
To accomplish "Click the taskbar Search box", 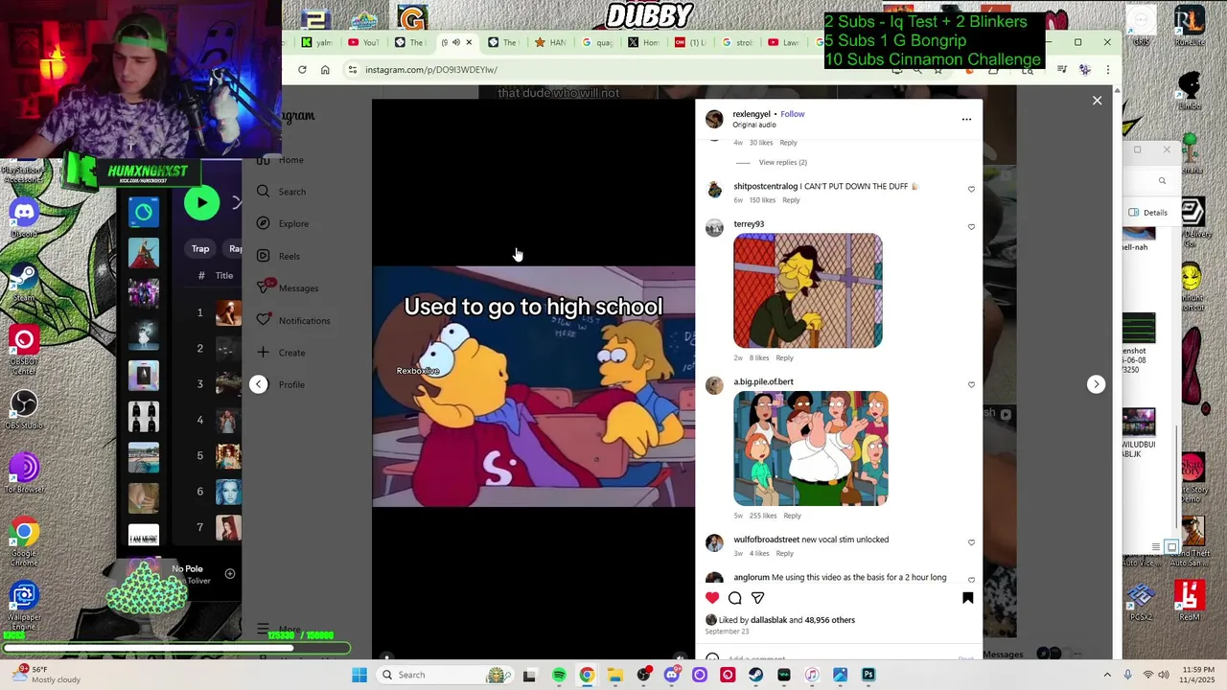I will click(446, 675).
